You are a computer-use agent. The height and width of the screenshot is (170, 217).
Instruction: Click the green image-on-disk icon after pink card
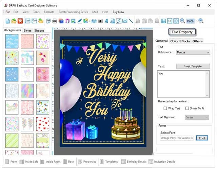[73, 21]
